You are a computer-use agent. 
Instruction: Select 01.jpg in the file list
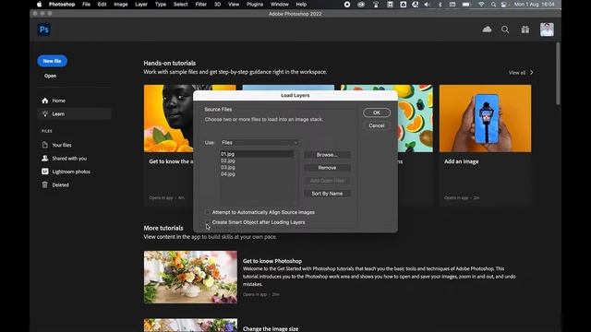(257, 154)
